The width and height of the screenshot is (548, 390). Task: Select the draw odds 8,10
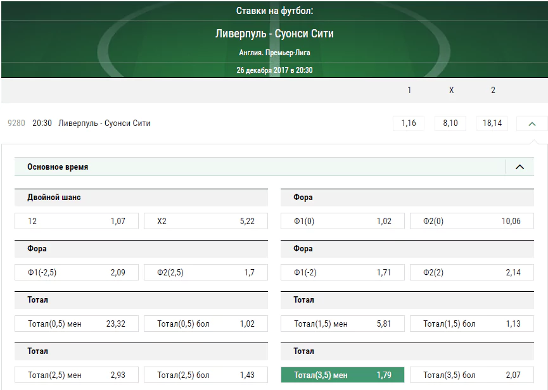tap(450, 123)
